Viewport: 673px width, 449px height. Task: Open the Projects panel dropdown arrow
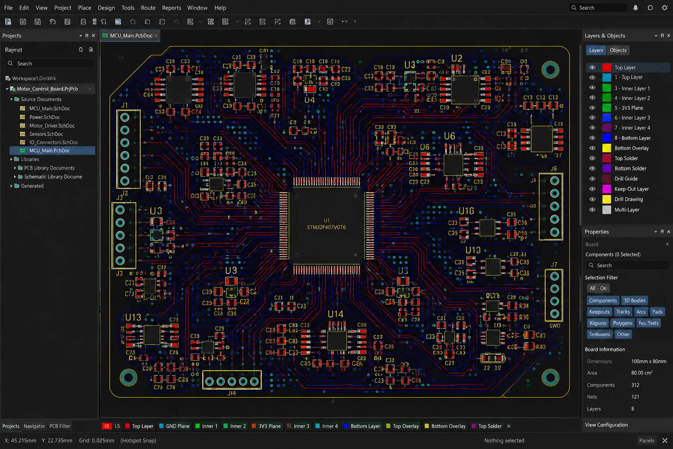pos(81,36)
